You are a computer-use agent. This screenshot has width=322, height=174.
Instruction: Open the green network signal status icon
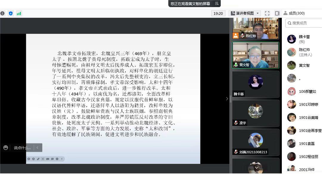pos(19,13)
